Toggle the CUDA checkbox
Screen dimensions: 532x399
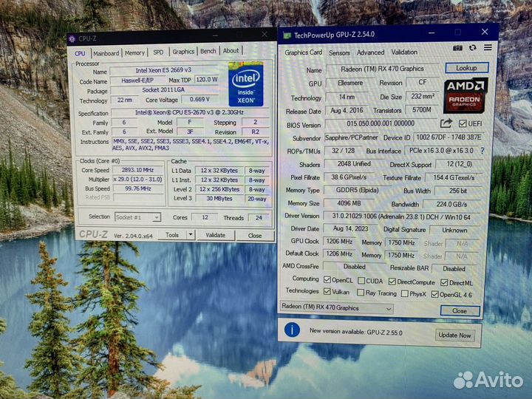pyautogui.click(x=361, y=281)
